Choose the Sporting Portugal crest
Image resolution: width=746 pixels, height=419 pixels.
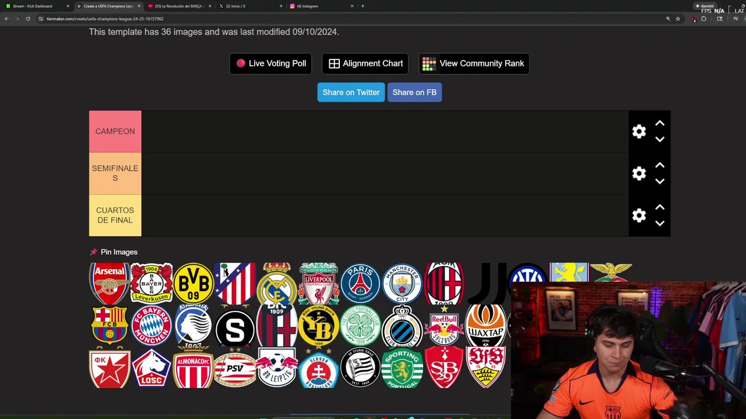(402, 367)
